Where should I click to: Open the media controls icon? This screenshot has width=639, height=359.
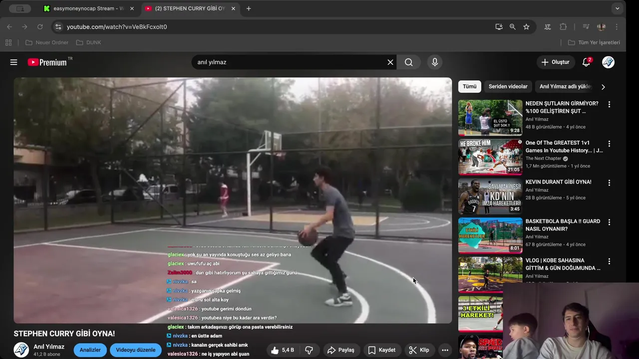[586, 27]
